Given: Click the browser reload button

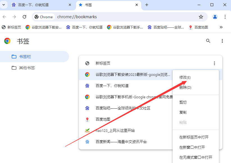Looking at the screenshot, I should 24,17.
